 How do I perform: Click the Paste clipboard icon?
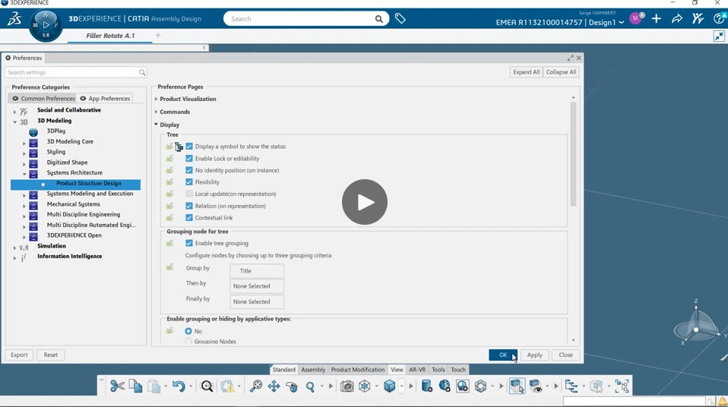(154, 386)
